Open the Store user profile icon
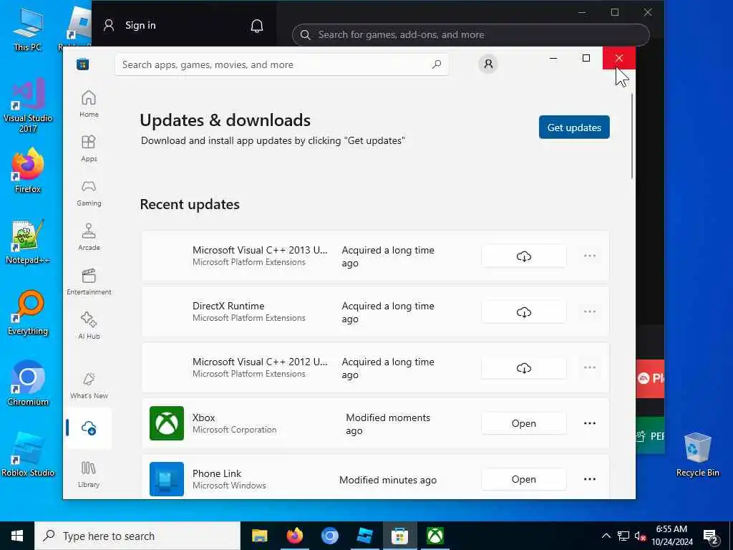733x550 pixels. [488, 64]
